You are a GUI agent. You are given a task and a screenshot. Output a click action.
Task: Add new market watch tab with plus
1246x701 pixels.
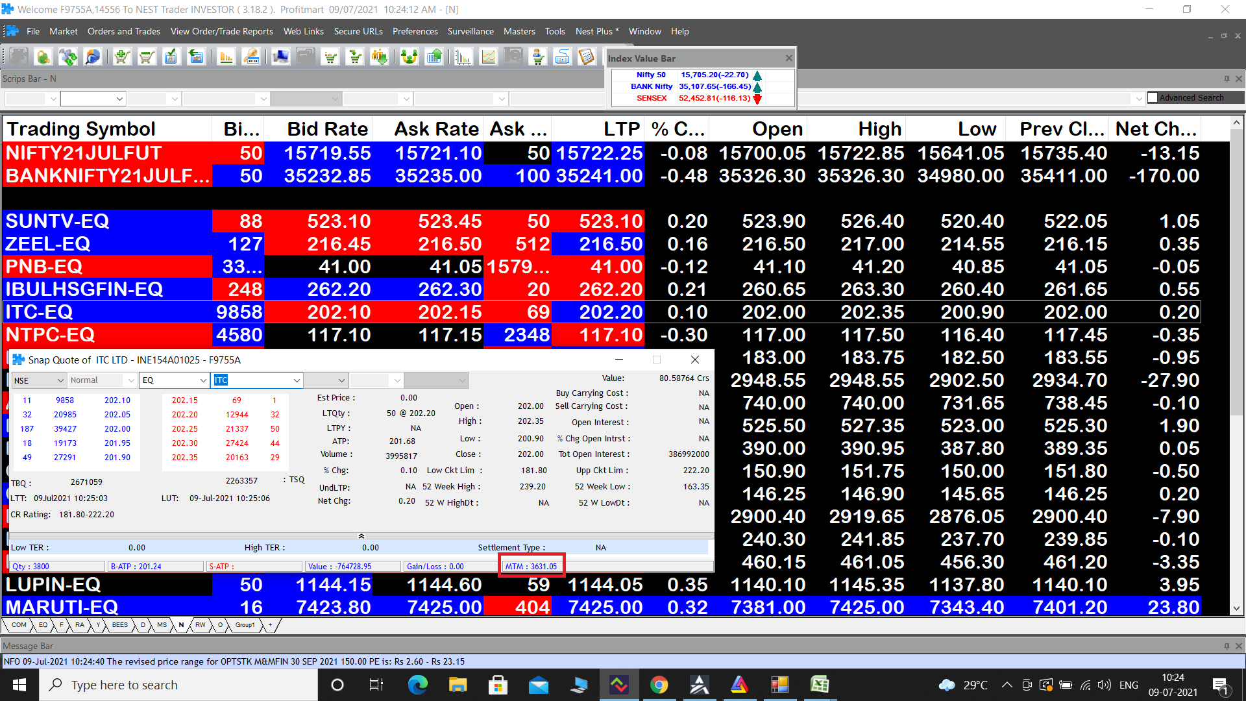[271, 625]
